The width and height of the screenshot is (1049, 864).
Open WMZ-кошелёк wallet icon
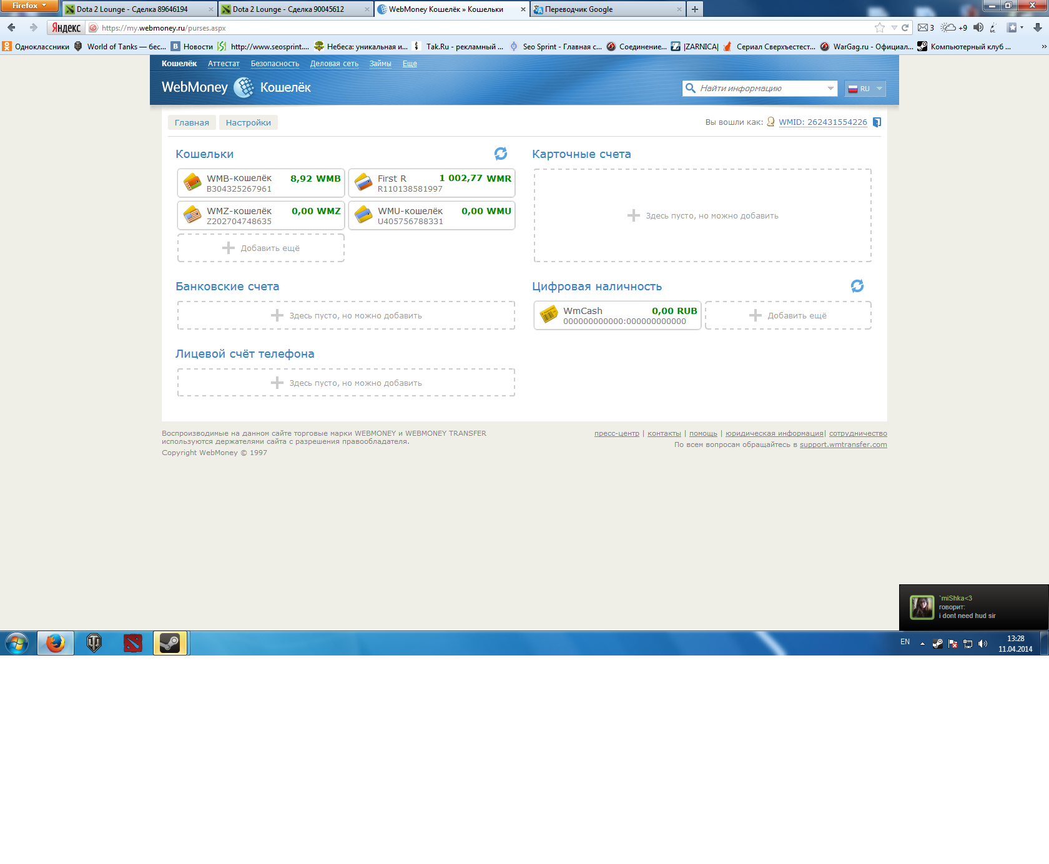[x=192, y=215]
